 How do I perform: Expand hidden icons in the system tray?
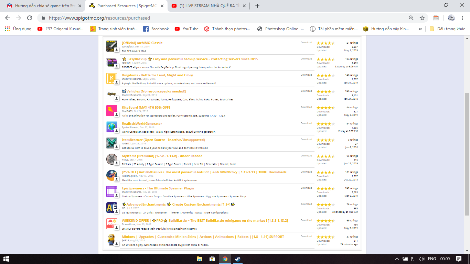[x=396, y=259]
